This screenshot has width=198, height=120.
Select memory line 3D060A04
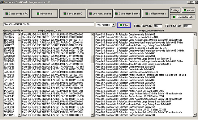click(11, 37)
